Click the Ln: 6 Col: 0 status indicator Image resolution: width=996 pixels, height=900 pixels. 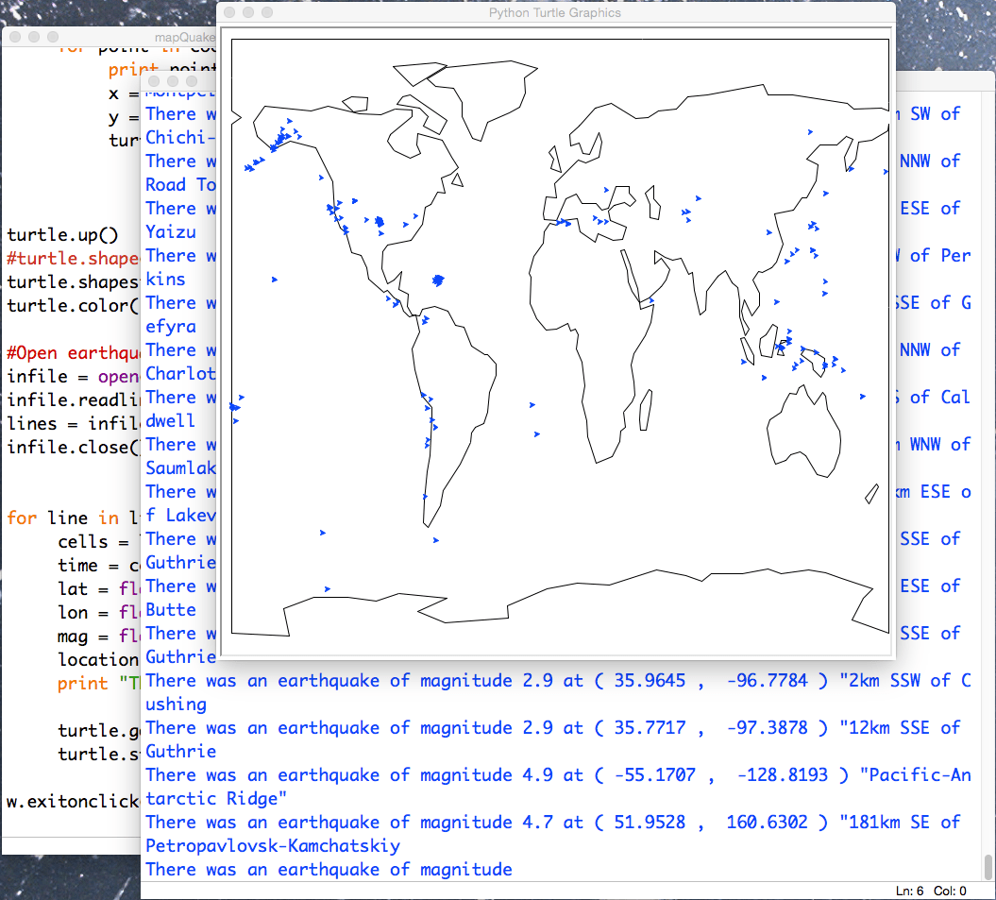tap(931, 892)
